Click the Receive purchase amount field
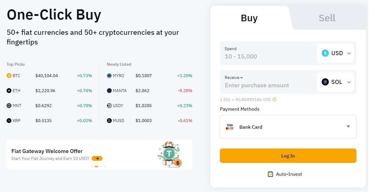This screenshot has height=192, width=369. click(x=268, y=85)
